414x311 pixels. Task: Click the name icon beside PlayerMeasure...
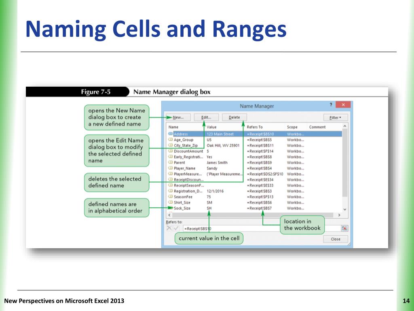click(171, 174)
